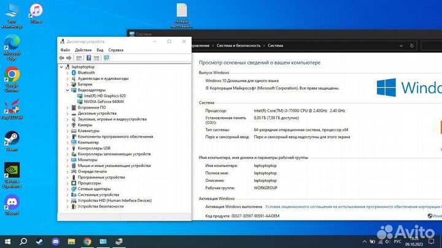Expand the Bluetooth device category

68,72
